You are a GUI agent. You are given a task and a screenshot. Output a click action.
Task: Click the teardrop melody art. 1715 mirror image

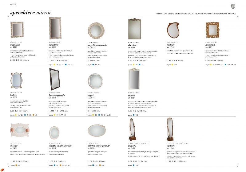click(x=173, y=30)
